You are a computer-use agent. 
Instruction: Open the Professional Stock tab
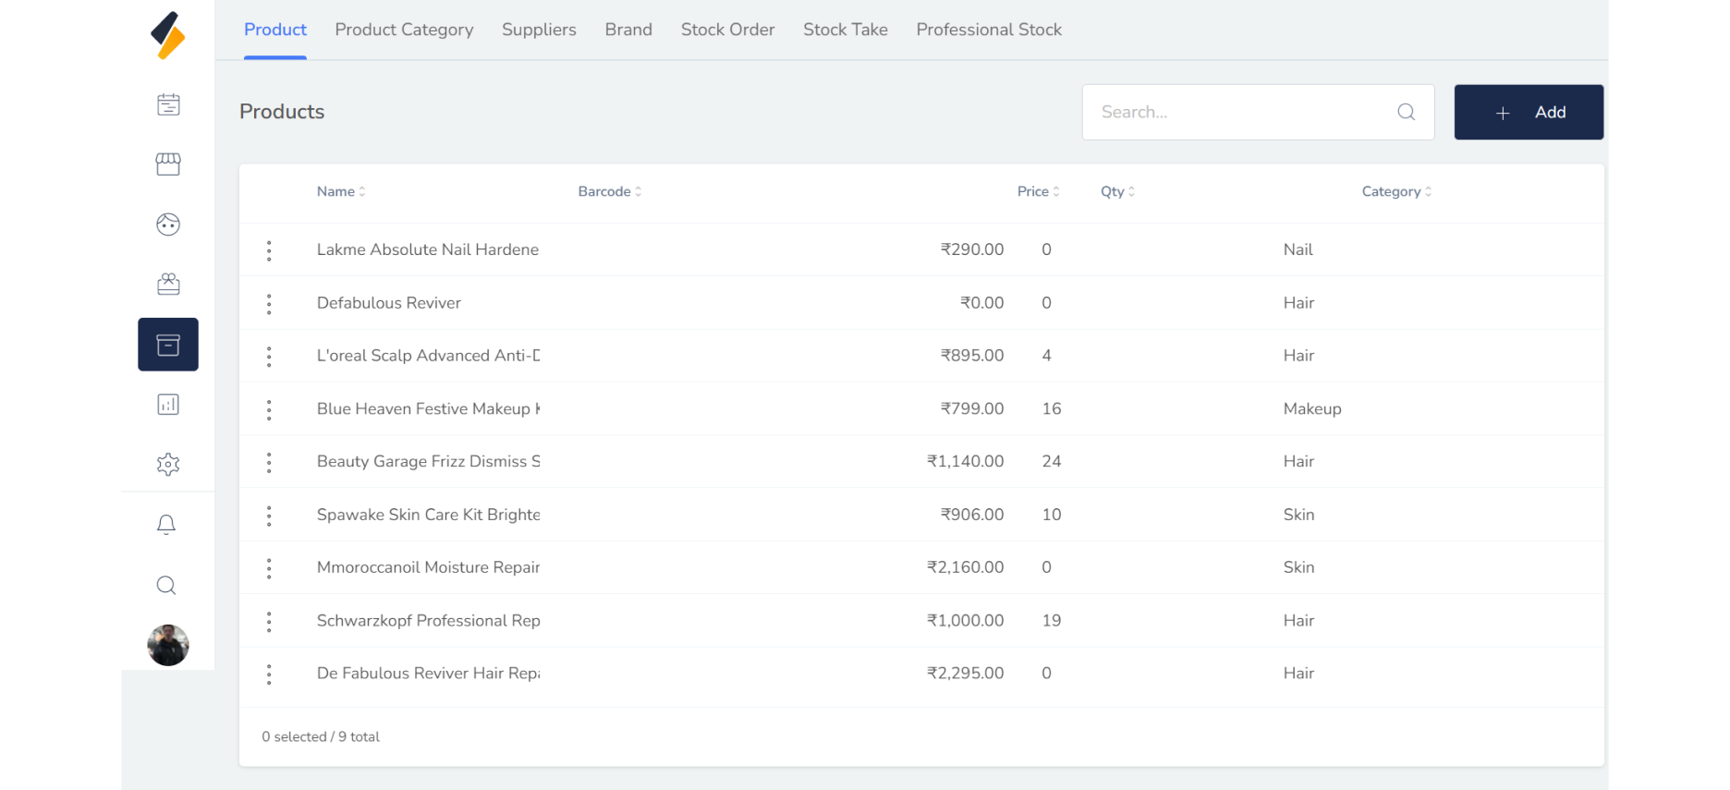pyautogui.click(x=988, y=30)
